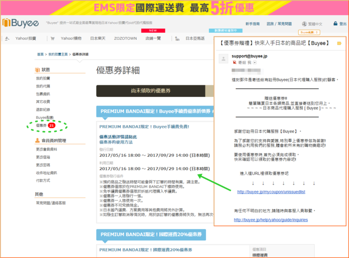The image size is (349, 258).
Task: Open the 日本樂天 navigation item
Action: click(99, 38)
